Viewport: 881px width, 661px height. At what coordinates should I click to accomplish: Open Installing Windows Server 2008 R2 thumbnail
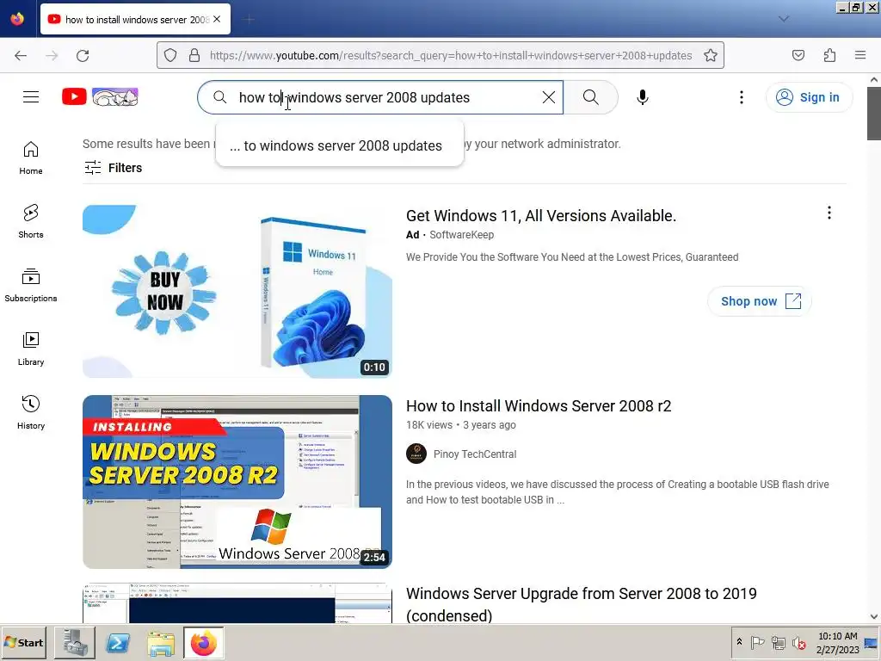(x=237, y=482)
